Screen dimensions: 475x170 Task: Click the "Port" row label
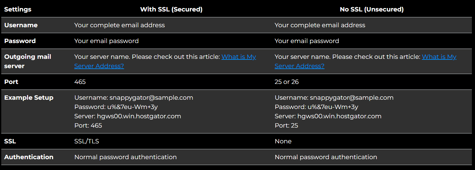tap(11, 82)
